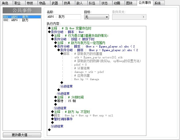Select condition line with @ev.x - $game_player.x
The height and width of the screenshot is (140, 180).
pos(95,46)
